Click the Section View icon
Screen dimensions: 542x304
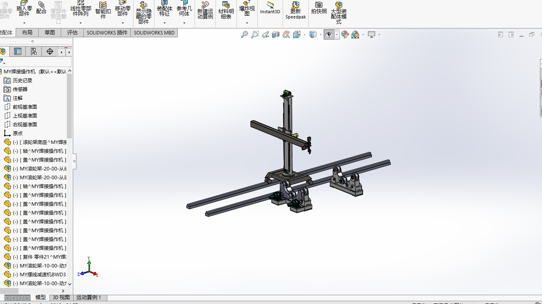[276, 34]
